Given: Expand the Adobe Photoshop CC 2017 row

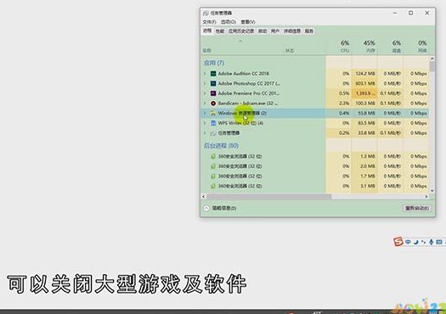Looking at the screenshot, I should [205, 83].
